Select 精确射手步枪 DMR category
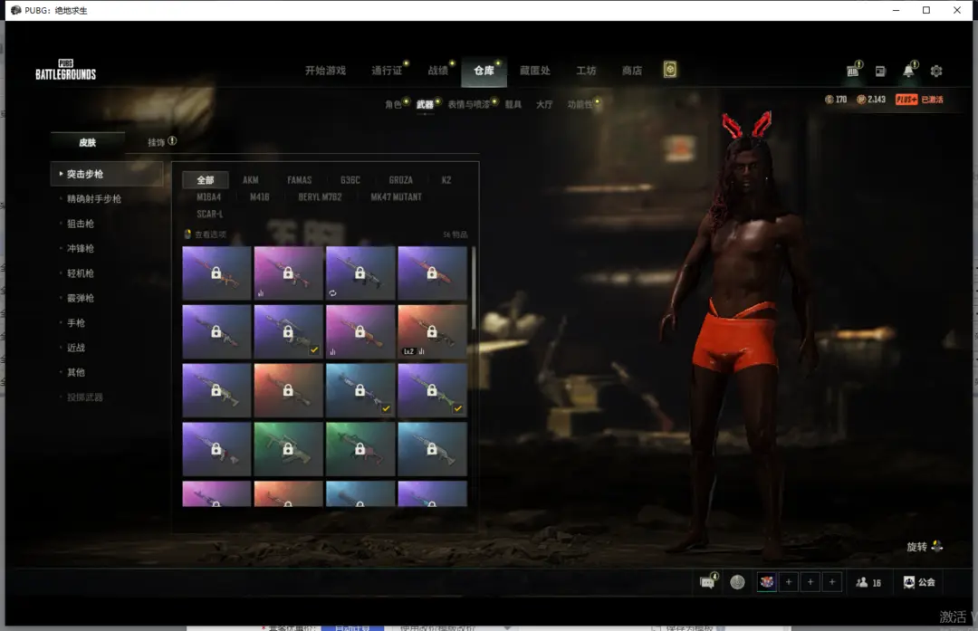The width and height of the screenshot is (978, 631). tap(94, 199)
